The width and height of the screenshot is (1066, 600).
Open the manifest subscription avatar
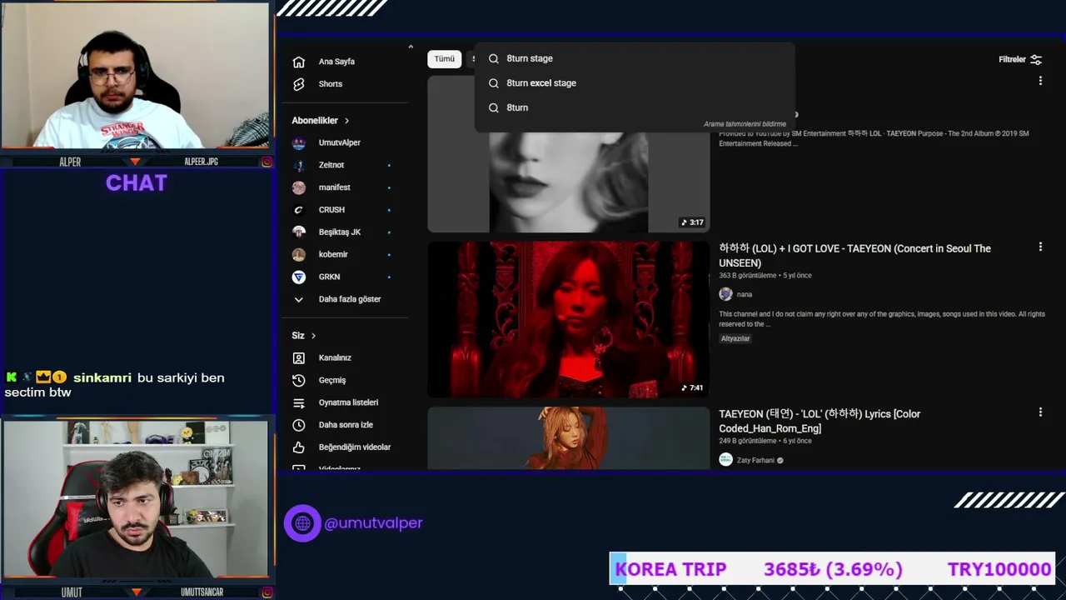[299, 187]
